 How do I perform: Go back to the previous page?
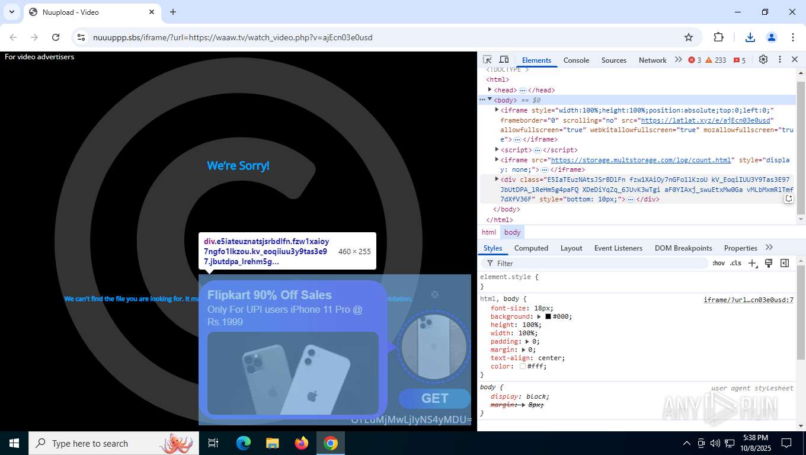(x=13, y=37)
